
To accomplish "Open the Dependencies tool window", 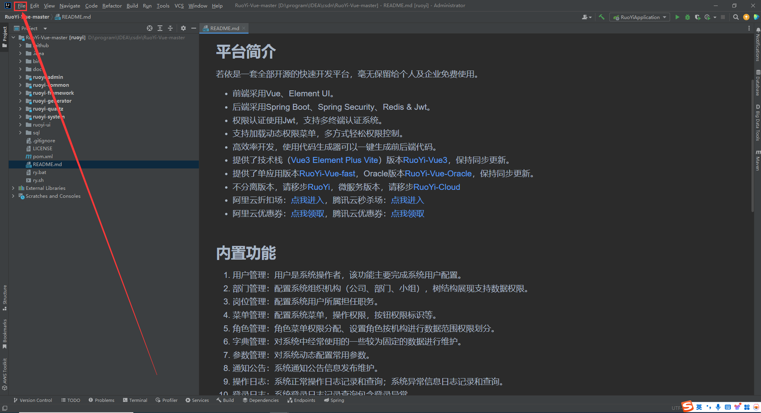I will click(261, 400).
